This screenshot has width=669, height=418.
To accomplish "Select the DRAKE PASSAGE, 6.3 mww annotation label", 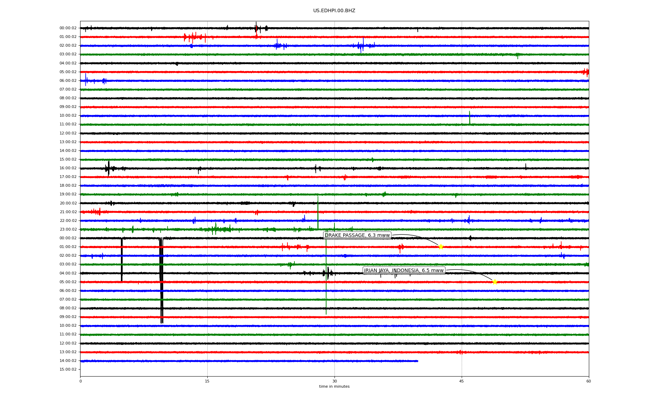I will [x=357, y=235].
